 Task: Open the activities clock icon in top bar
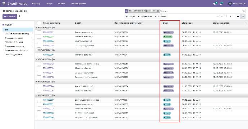click(x=221, y=4)
